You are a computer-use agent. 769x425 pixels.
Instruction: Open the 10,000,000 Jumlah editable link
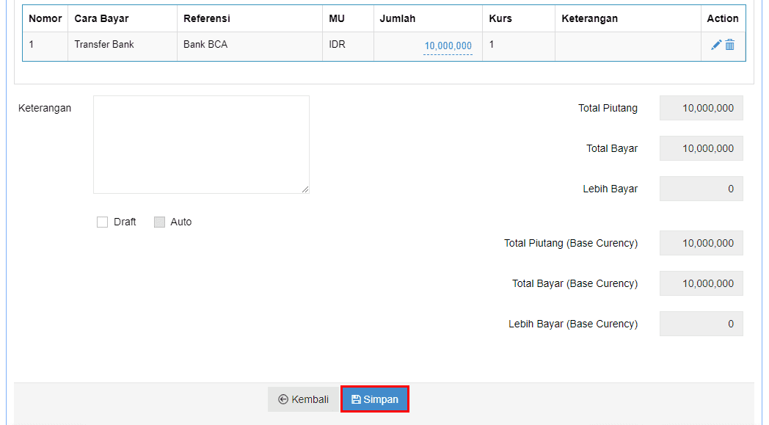448,46
